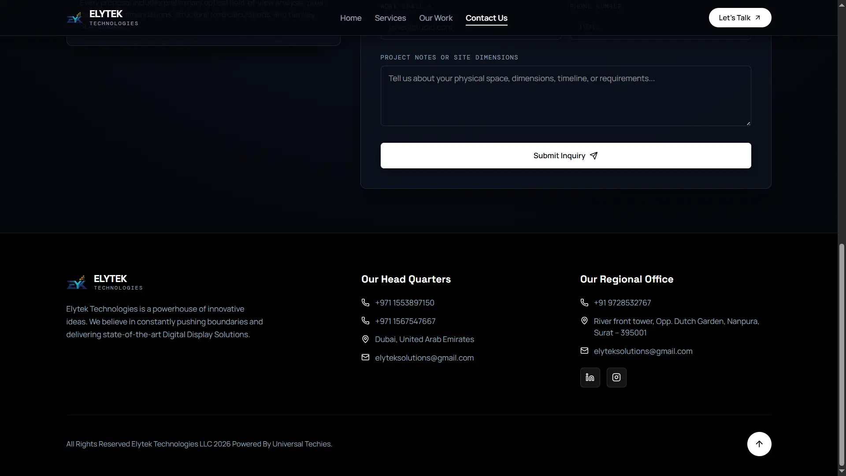Click the River front tower Surat address

(676, 327)
